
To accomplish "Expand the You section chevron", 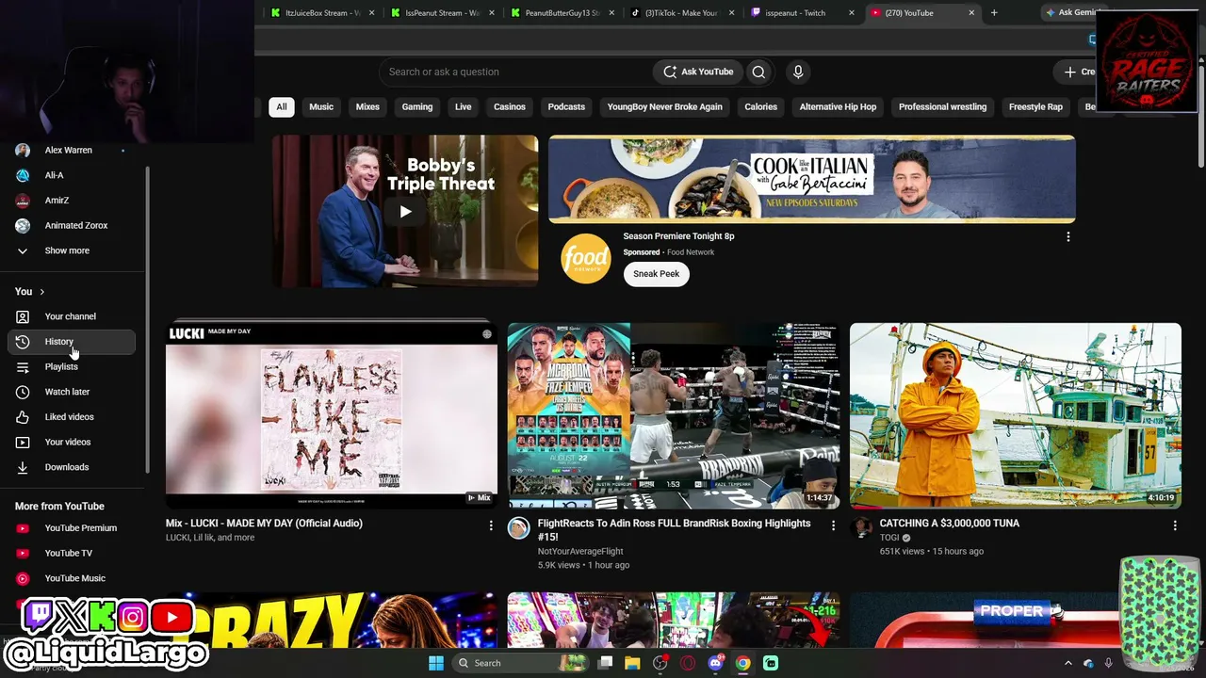I will [41, 292].
